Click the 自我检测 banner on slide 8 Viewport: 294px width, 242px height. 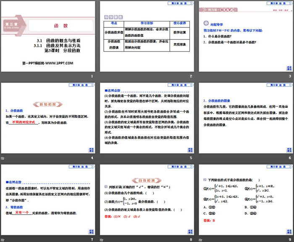point(147,180)
